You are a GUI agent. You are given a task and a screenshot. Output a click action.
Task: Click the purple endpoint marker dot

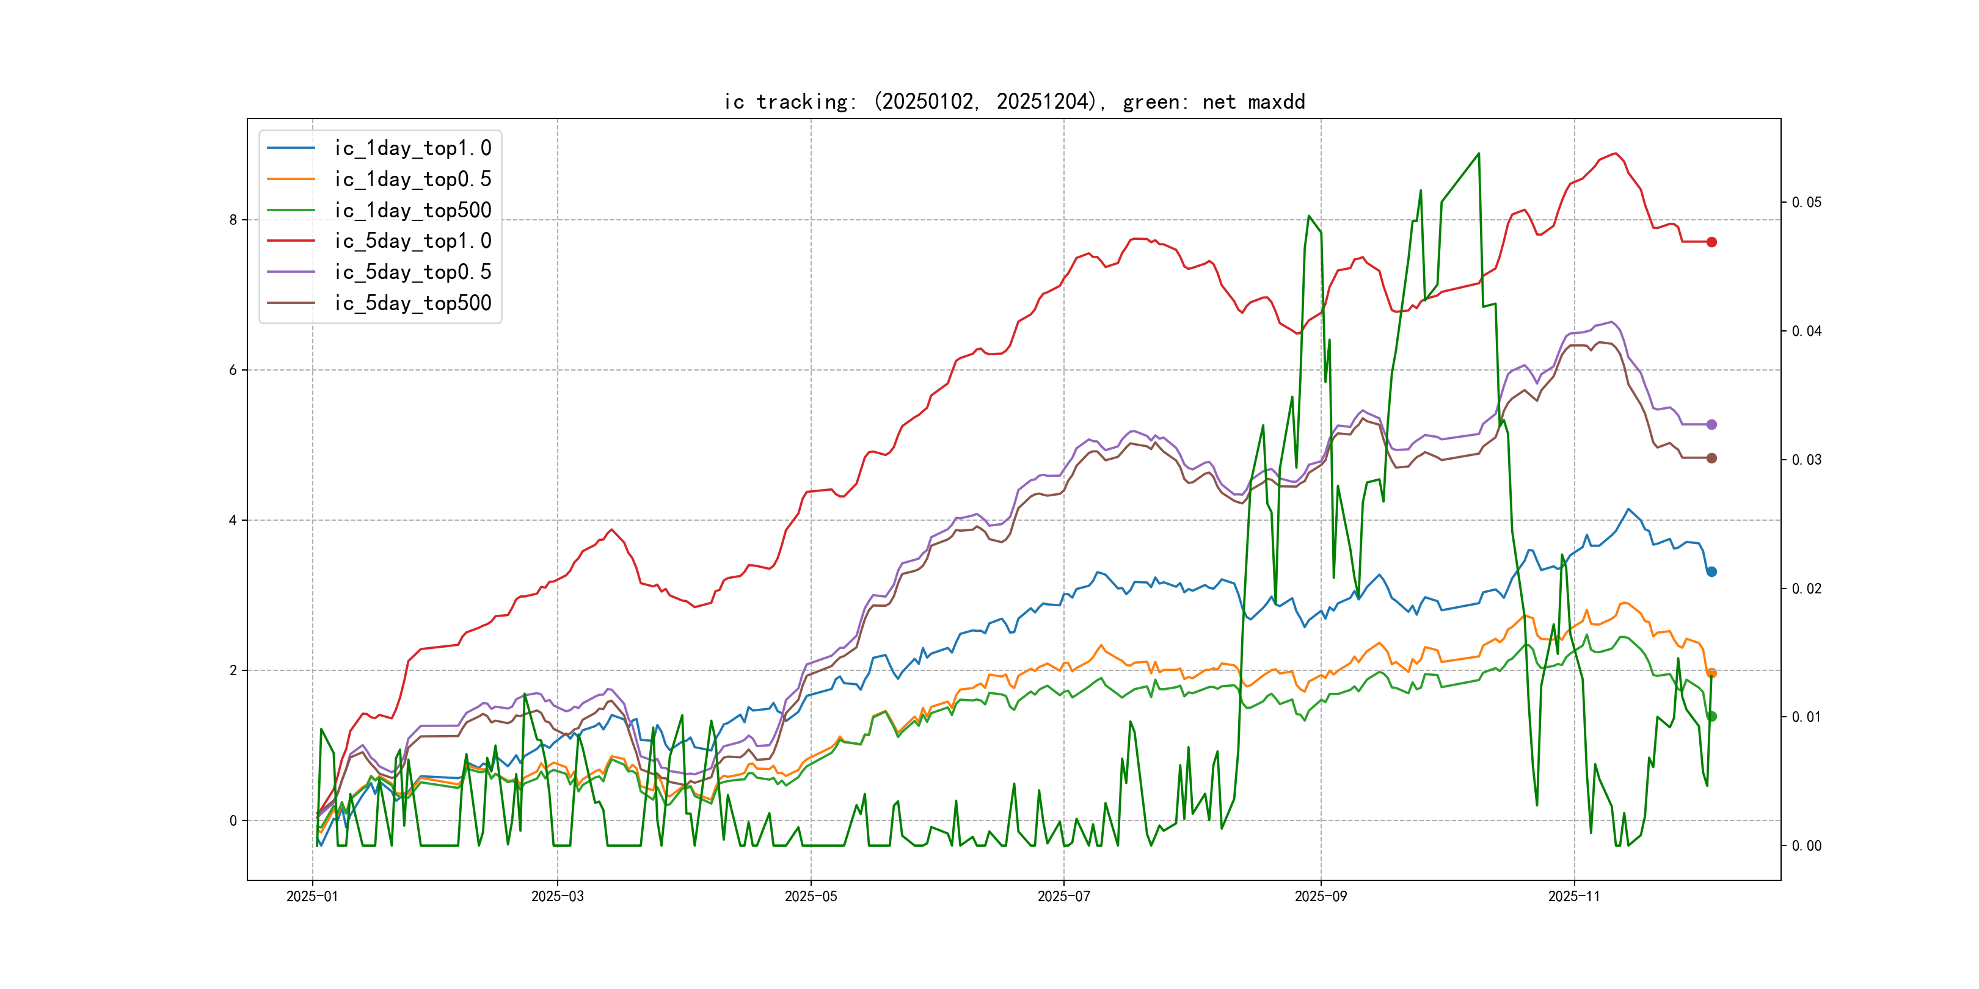[1711, 425]
